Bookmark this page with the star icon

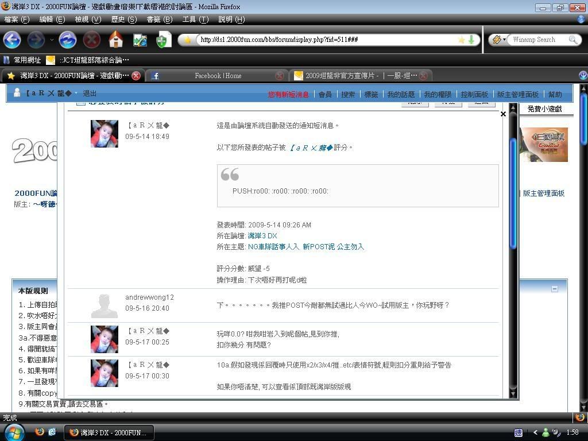pos(461,40)
